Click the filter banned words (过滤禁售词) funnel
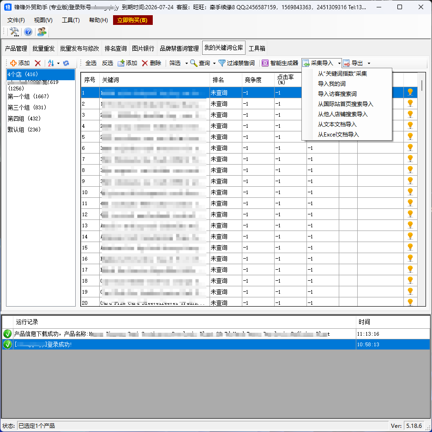This screenshot has height=432, width=432. point(236,63)
